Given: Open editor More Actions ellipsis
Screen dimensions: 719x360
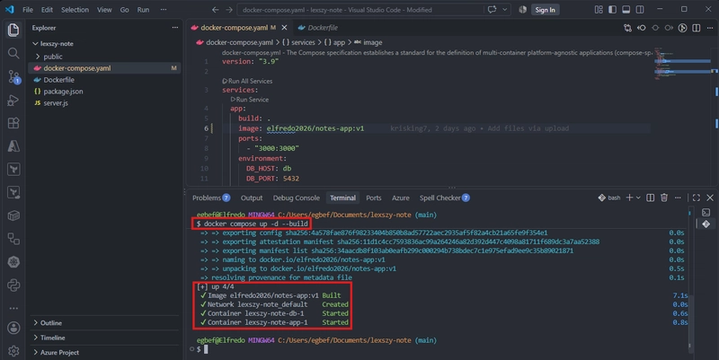Looking at the screenshot, I should pos(710,28).
